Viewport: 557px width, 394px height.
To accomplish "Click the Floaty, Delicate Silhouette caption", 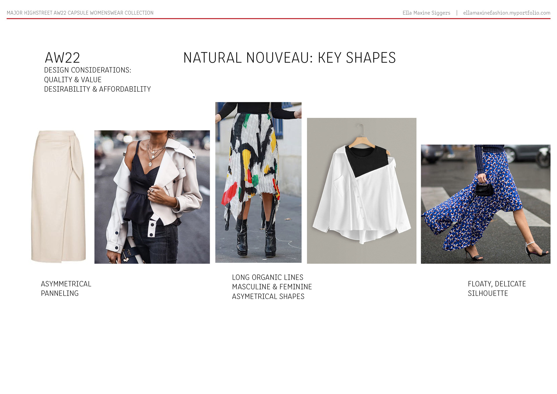I will coord(497,289).
